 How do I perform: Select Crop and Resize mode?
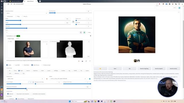click(x=20, y=99)
